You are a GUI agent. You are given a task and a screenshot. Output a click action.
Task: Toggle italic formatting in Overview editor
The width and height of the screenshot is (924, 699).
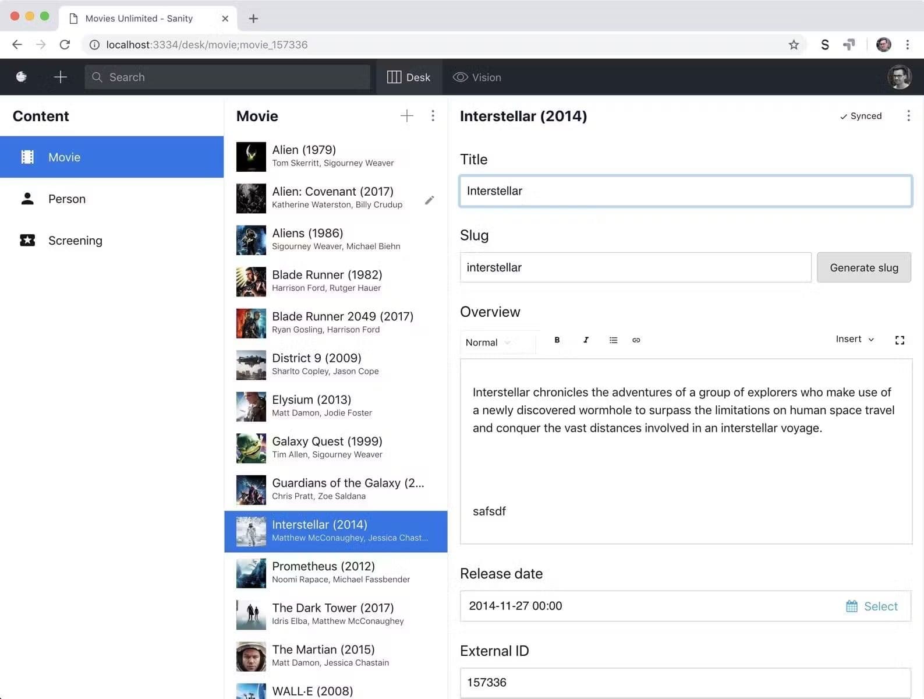point(586,340)
